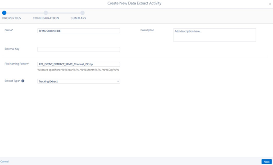Click the Properties step circle indicator

coord(4,13)
